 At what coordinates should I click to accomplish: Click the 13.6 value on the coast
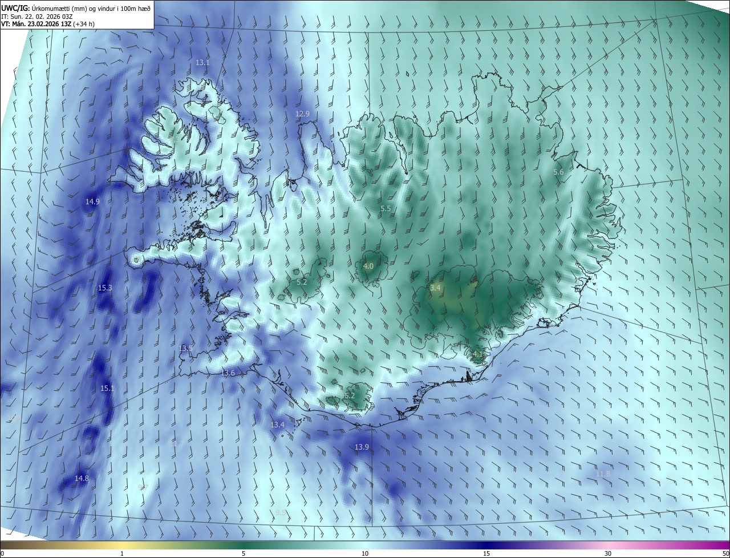pos(228,373)
